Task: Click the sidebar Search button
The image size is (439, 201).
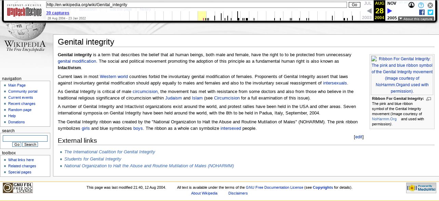Action: 30,144
